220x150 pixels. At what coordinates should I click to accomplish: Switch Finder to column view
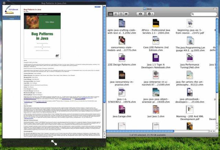tap(121, 14)
